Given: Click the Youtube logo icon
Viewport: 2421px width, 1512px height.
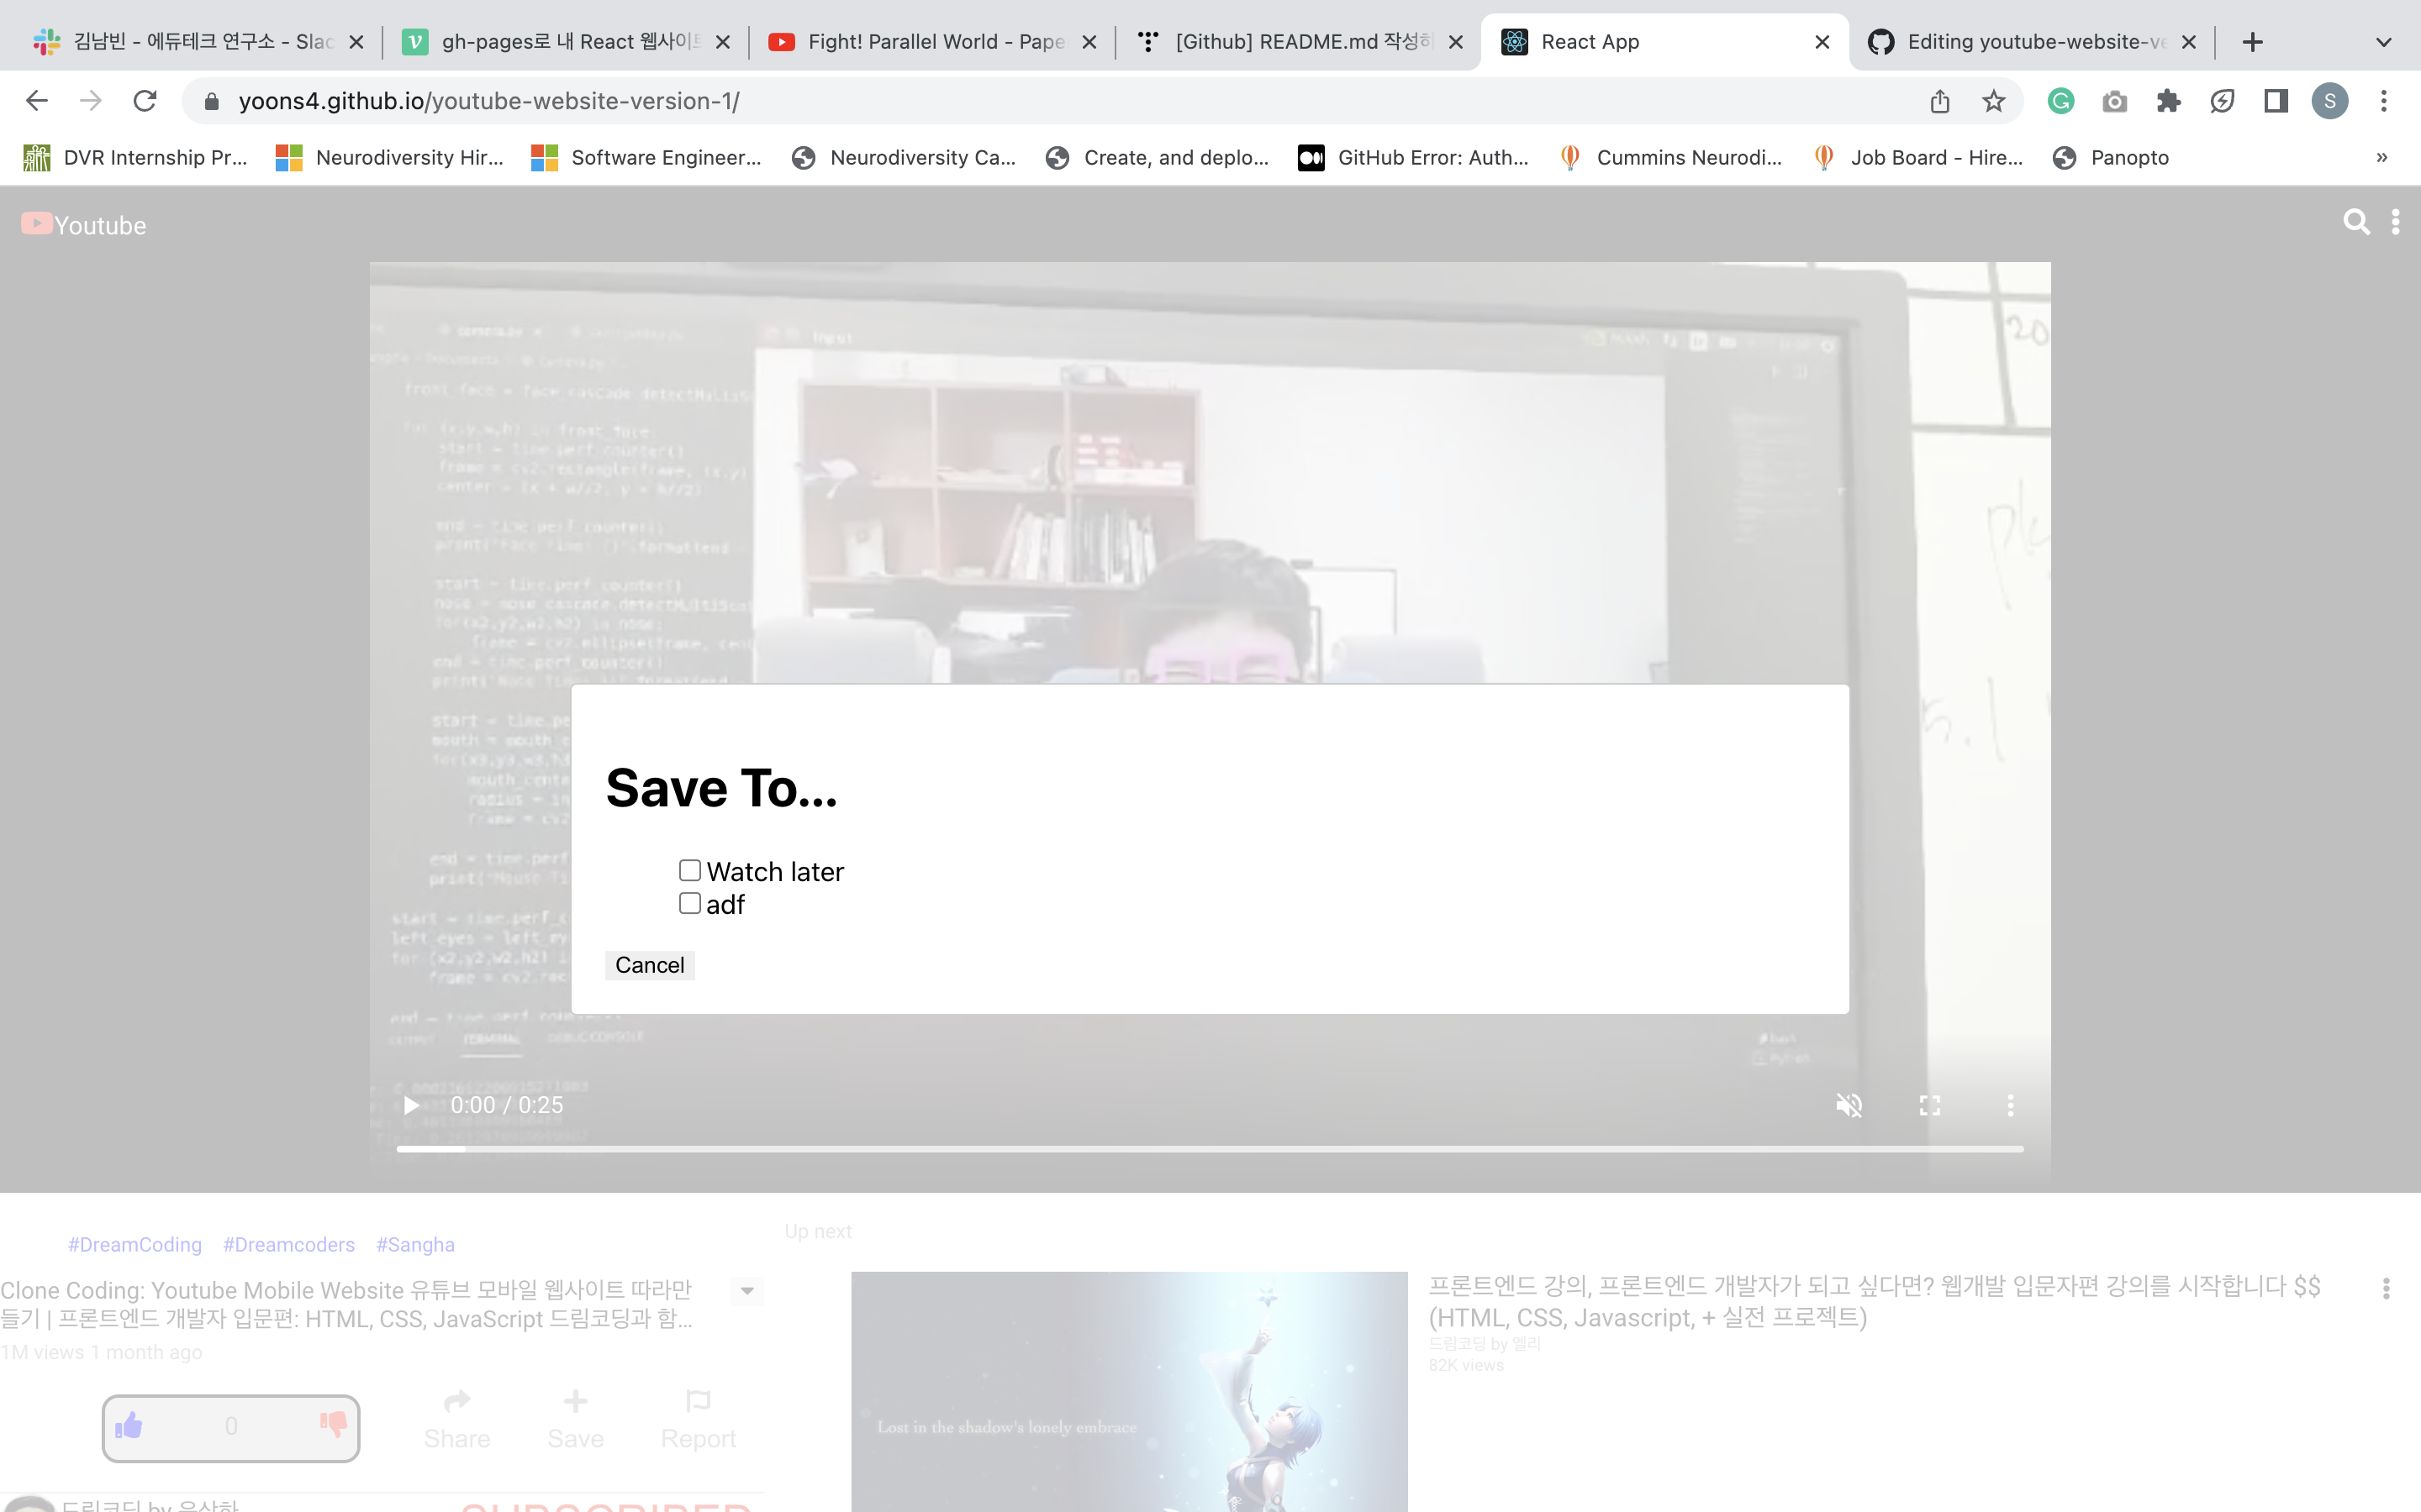Looking at the screenshot, I should point(37,223).
